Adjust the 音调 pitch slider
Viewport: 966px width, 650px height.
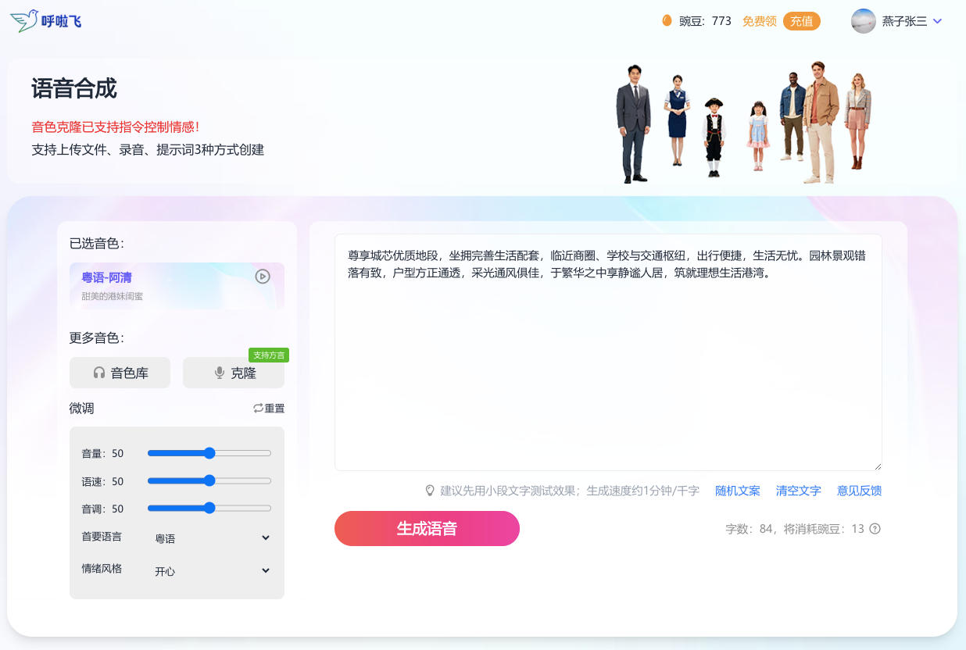(209, 508)
